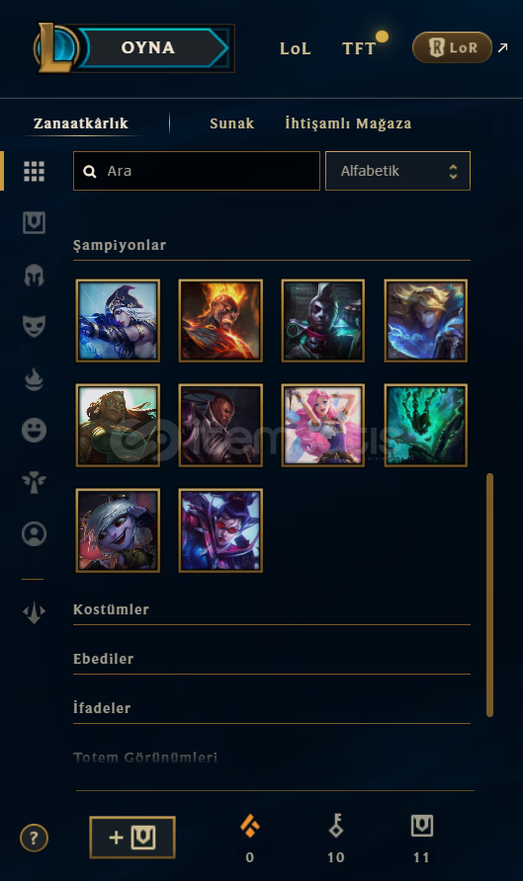Screen dimensions: 523x881
Task: Filter loot by emotes smiley icon
Action: 34,430
